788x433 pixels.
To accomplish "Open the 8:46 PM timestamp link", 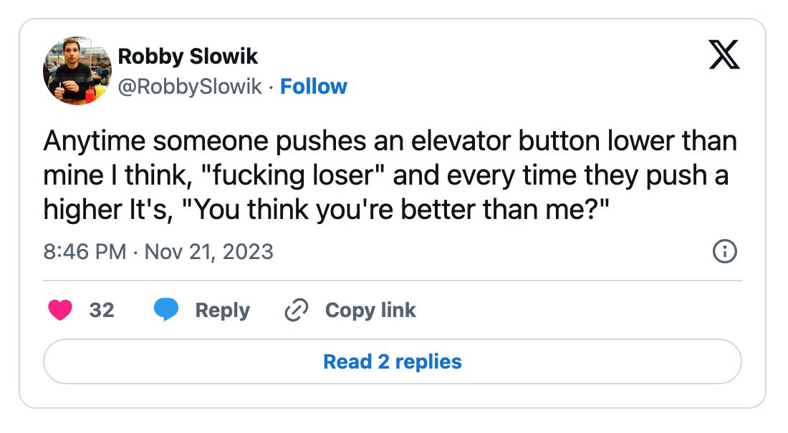I will [85, 252].
